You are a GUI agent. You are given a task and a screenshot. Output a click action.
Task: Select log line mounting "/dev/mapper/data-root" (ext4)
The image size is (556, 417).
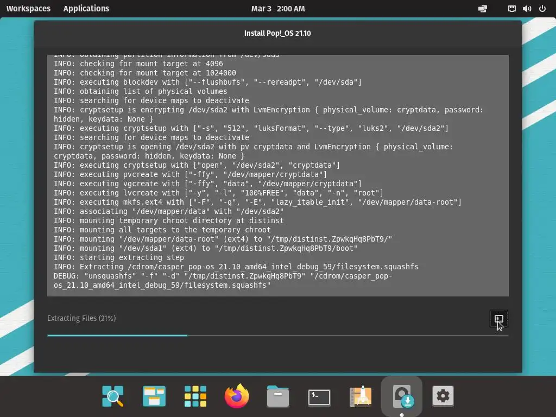pos(223,239)
